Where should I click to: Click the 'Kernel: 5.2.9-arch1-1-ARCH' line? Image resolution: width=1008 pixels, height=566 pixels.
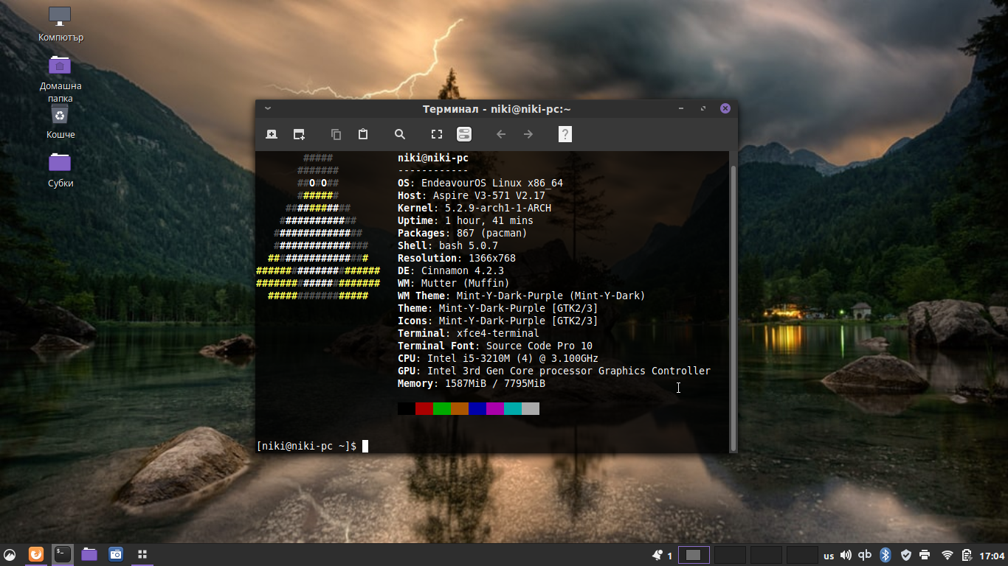(474, 208)
